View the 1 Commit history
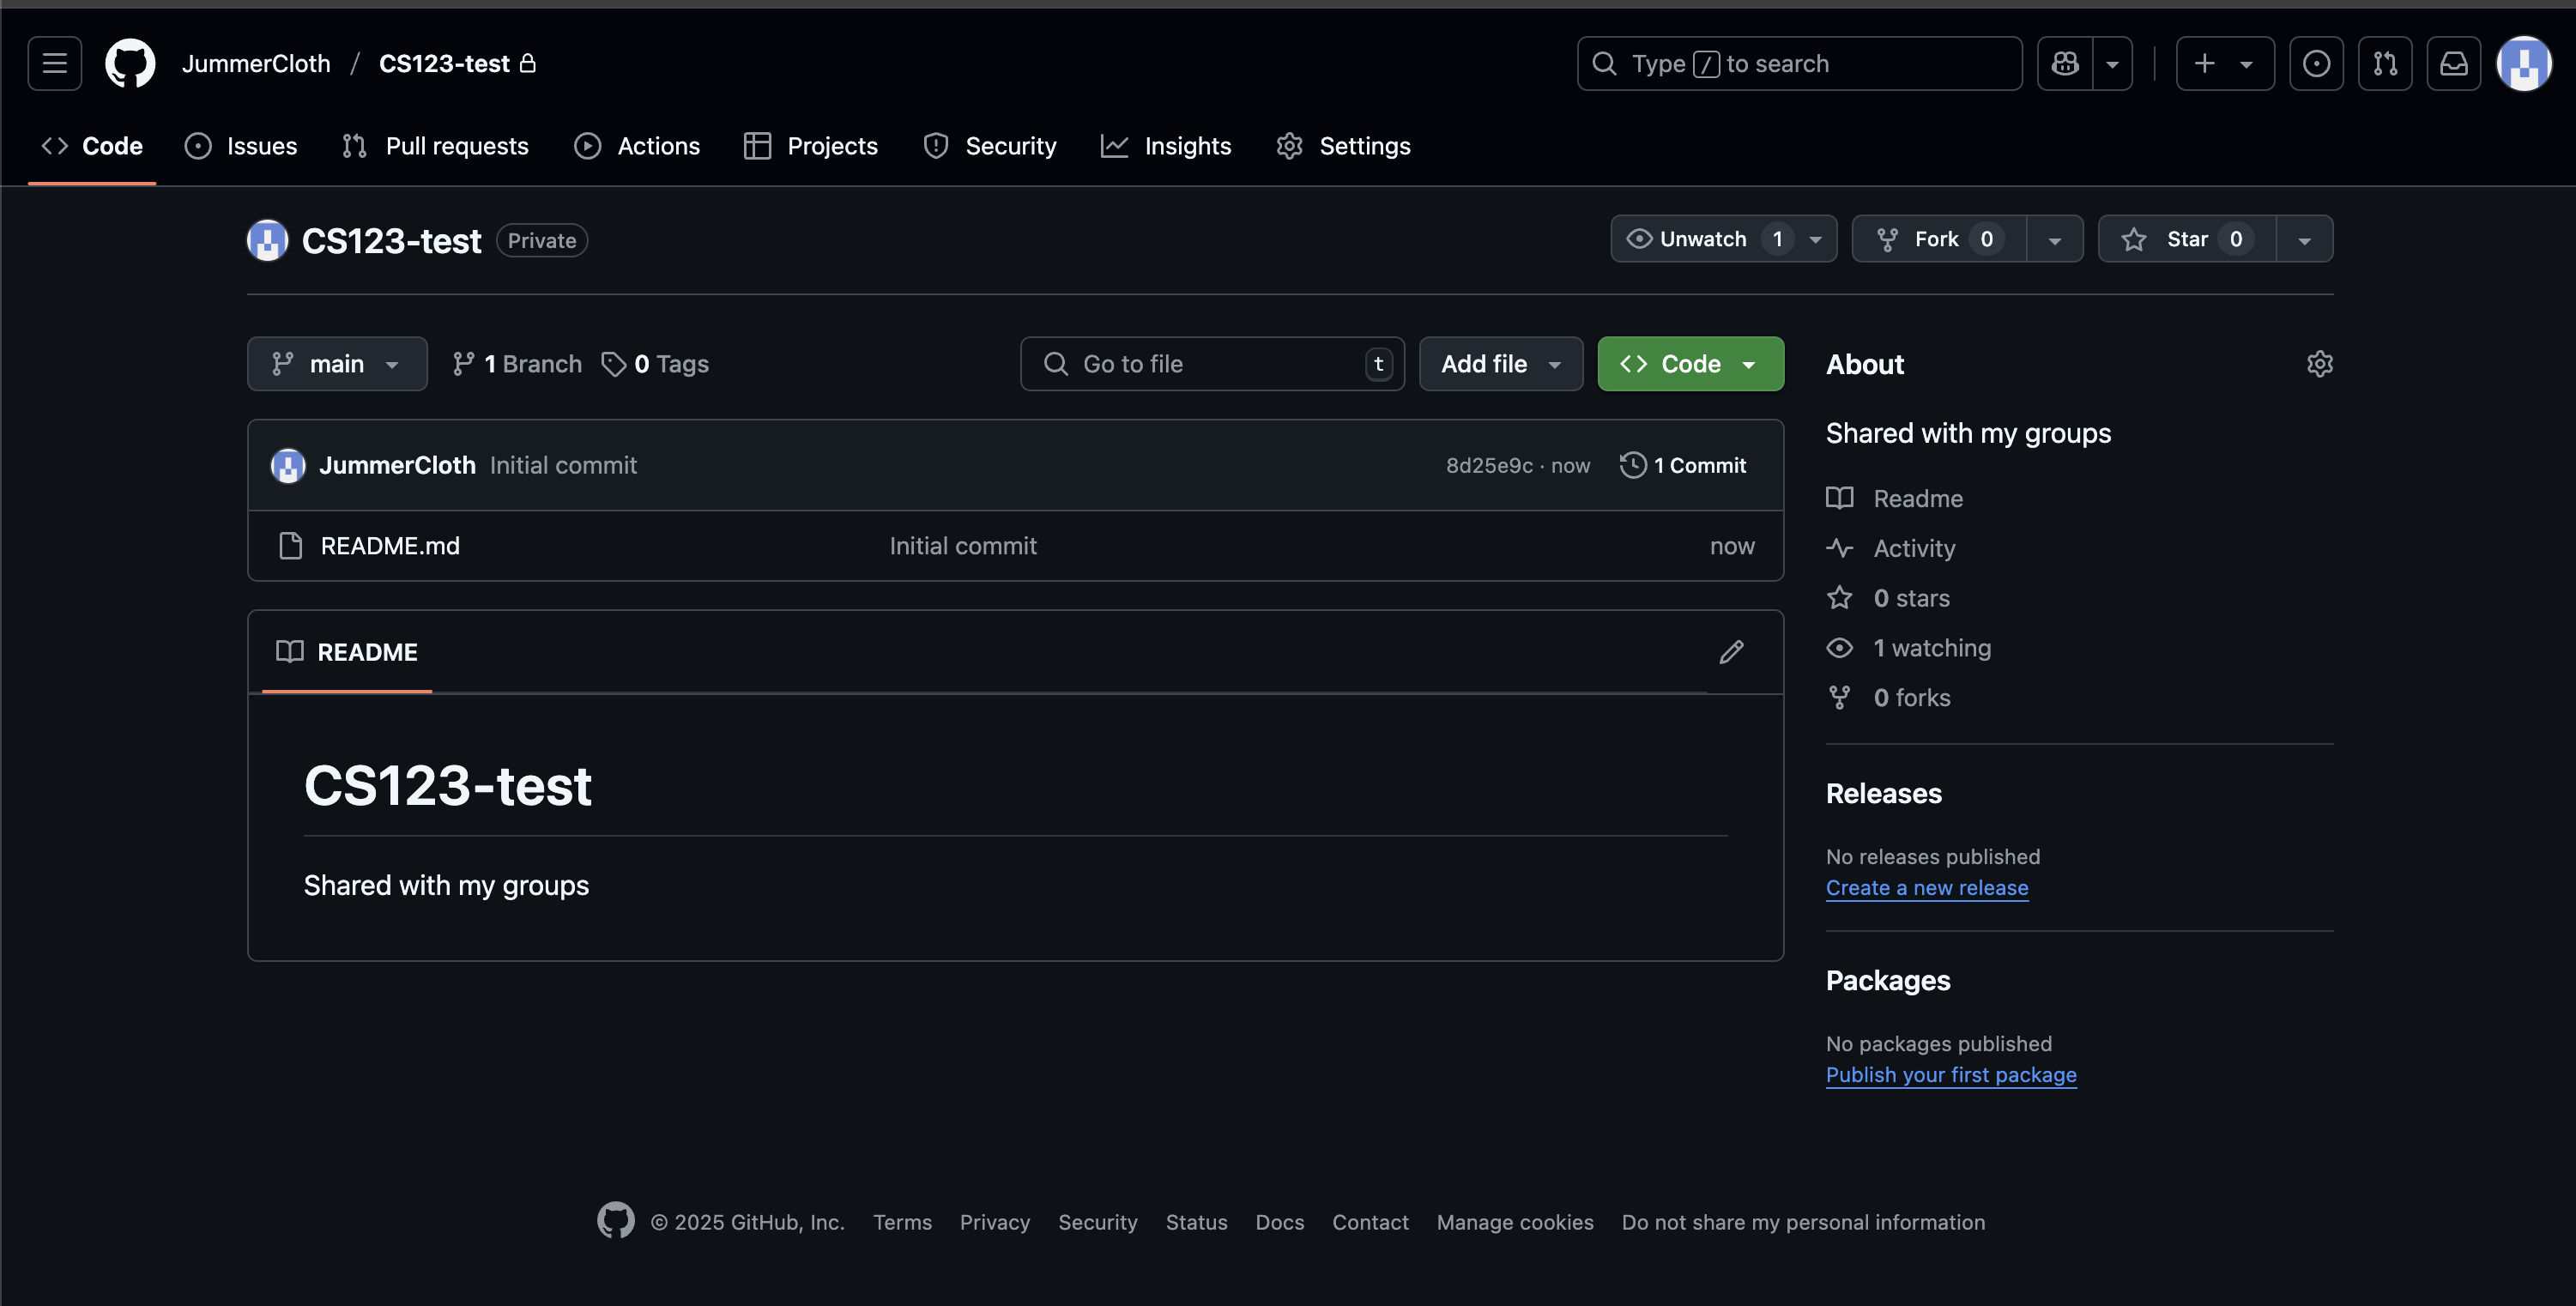Screen dimensions: 2576x1306 tap(1683, 466)
